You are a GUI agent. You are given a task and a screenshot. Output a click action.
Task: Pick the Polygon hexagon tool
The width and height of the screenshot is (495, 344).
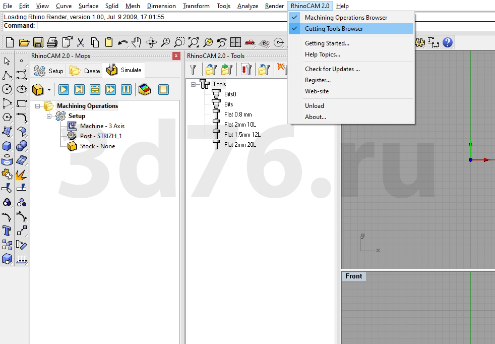(7, 118)
